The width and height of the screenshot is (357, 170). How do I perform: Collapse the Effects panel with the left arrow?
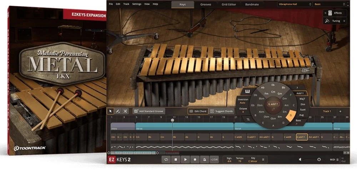[326, 13]
